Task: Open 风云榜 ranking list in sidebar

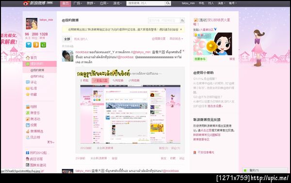Action: 33,137
